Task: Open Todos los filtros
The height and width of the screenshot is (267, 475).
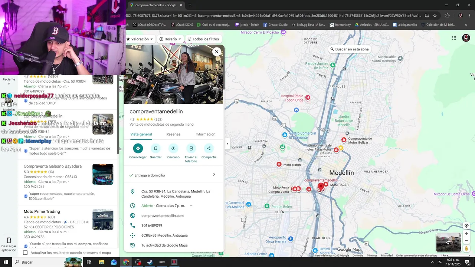Action: (x=203, y=39)
